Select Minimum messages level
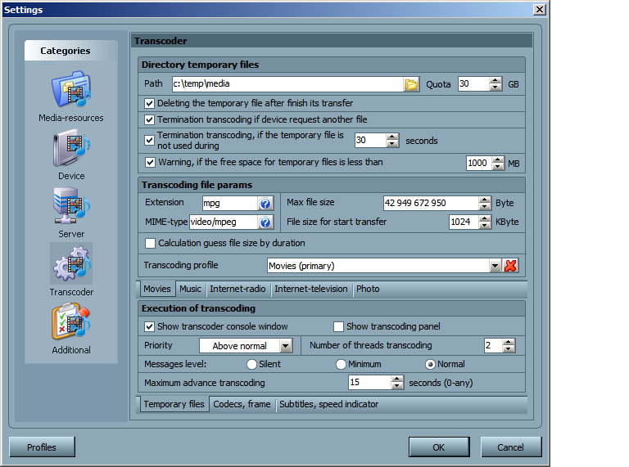 [x=341, y=364]
